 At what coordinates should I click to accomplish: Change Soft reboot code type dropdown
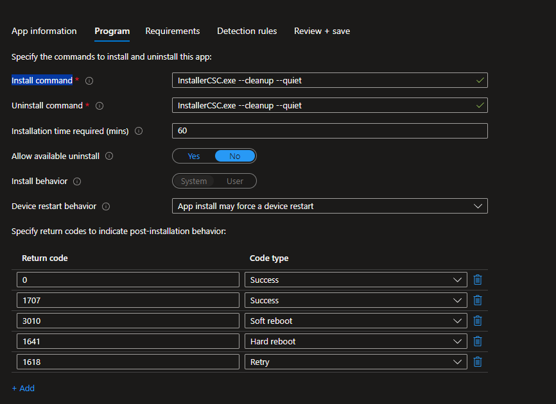coord(356,321)
